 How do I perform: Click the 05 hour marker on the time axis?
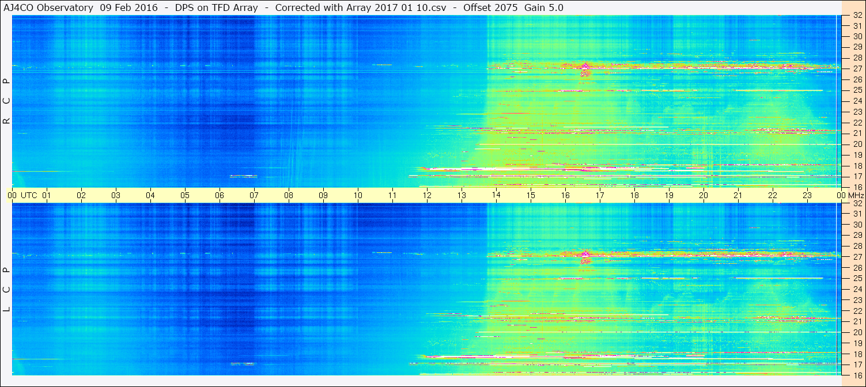pyautogui.click(x=185, y=195)
